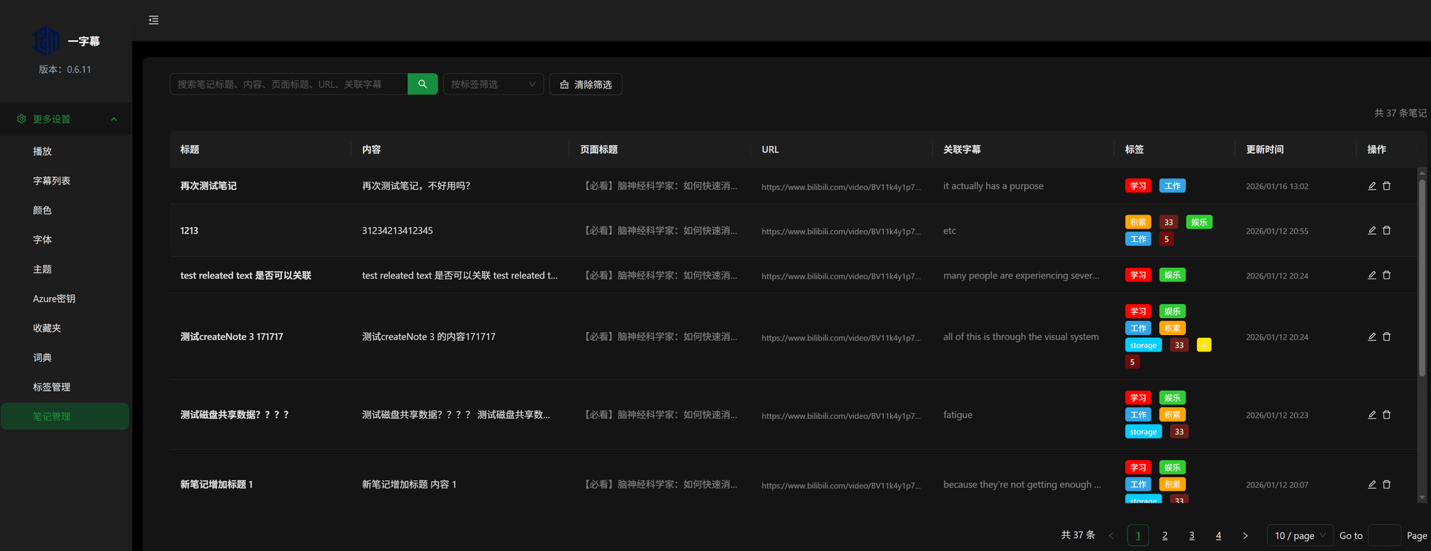This screenshot has height=551, width=1431.
Task: Select the 笔记管理 menu item
Action: coord(66,416)
